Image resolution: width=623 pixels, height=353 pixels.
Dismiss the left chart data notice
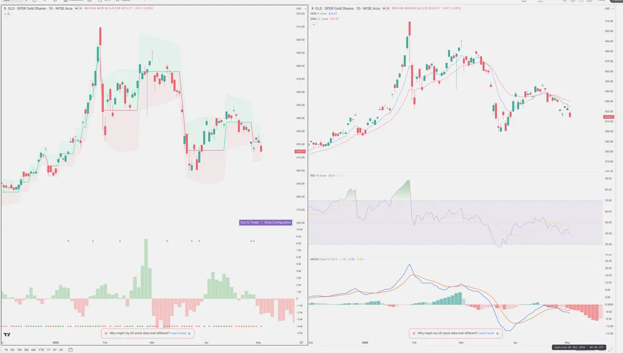tap(189, 333)
